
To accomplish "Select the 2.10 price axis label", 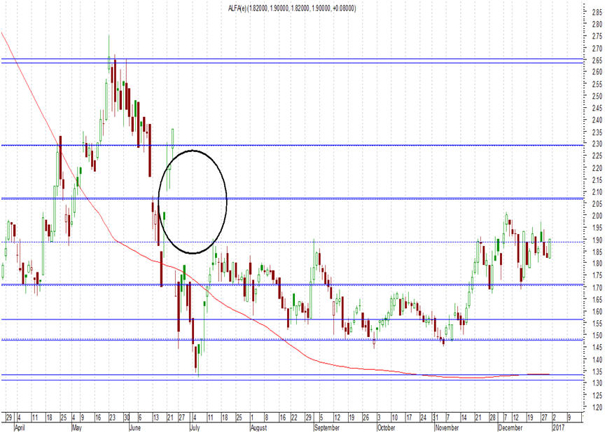I will pos(597,192).
